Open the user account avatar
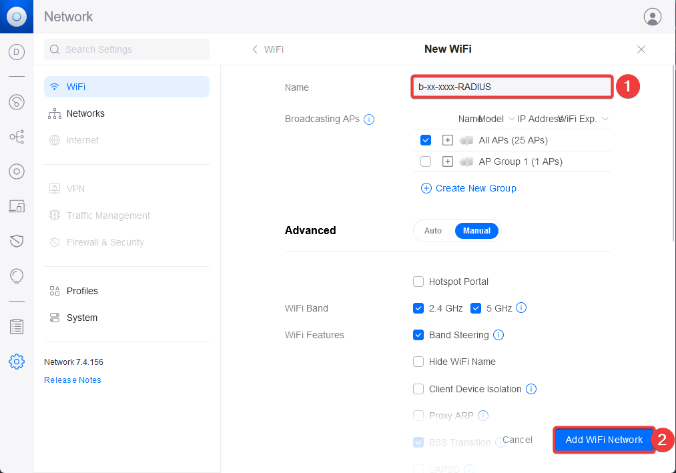 pyautogui.click(x=652, y=17)
